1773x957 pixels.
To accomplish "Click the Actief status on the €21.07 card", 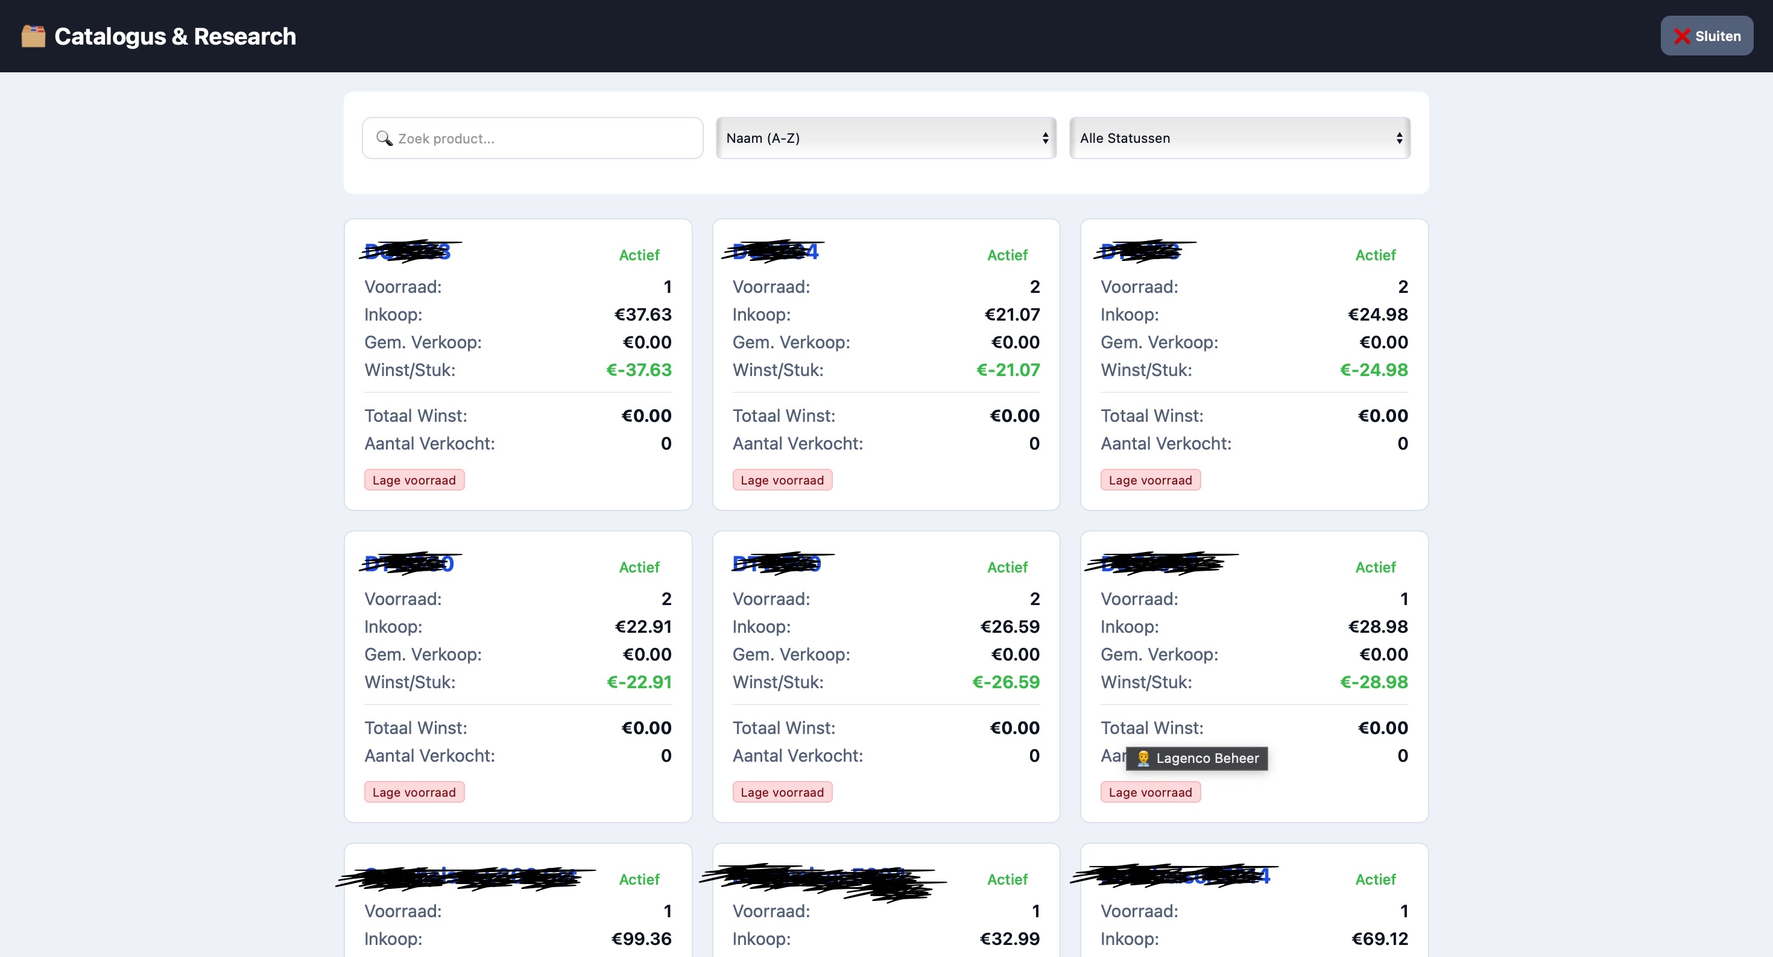I will (x=1008, y=256).
